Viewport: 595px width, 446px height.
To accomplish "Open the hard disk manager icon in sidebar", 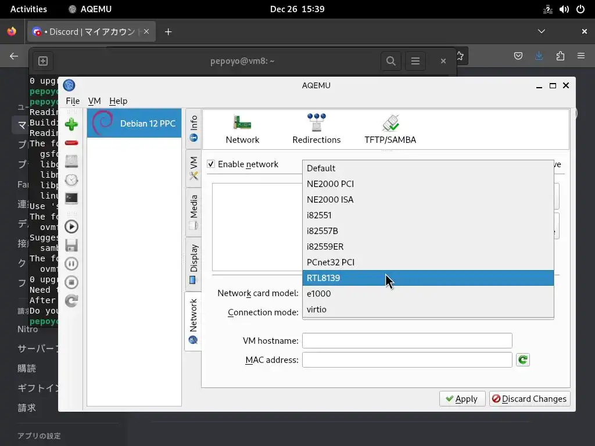I will point(71,161).
